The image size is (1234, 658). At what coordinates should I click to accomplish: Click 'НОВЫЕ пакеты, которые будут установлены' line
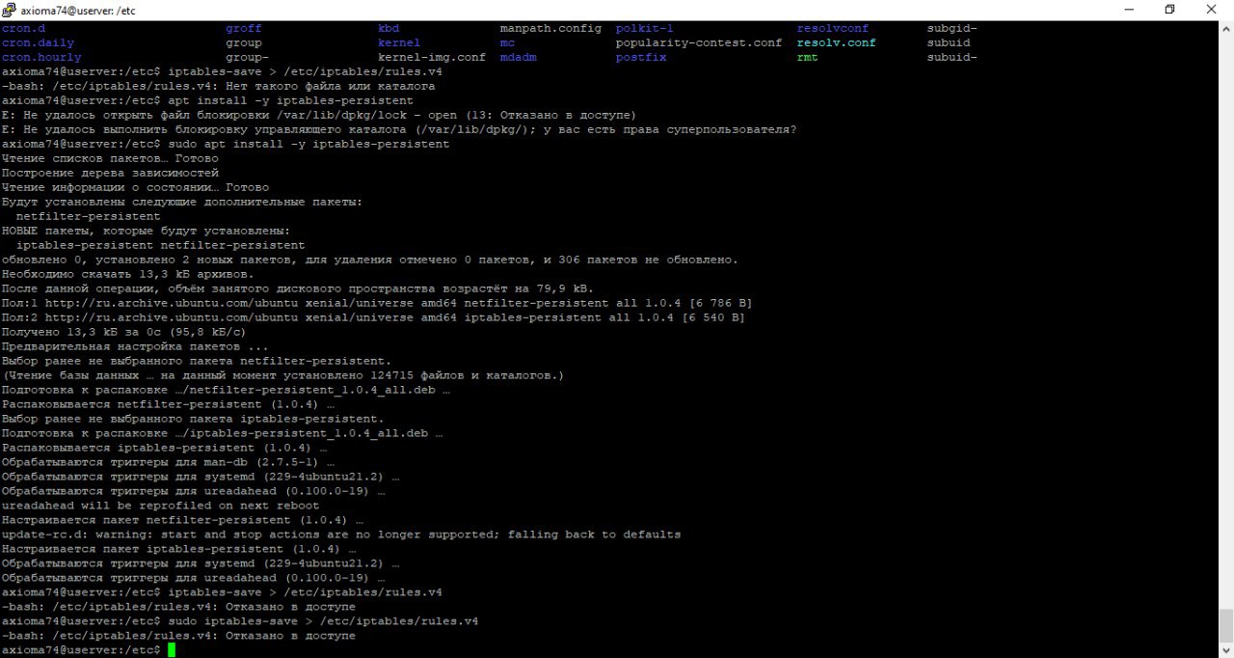point(146,231)
